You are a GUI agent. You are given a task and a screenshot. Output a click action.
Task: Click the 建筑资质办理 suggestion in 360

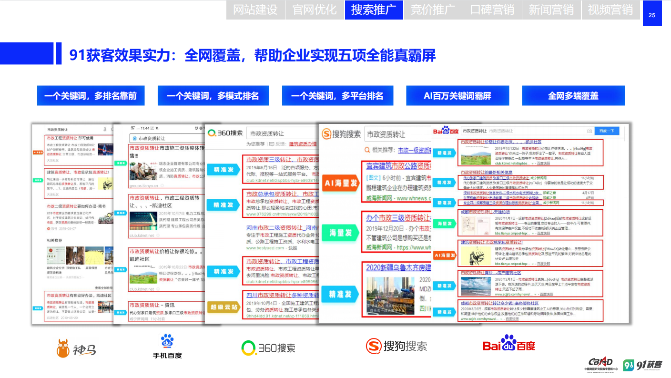tap(304, 143)
